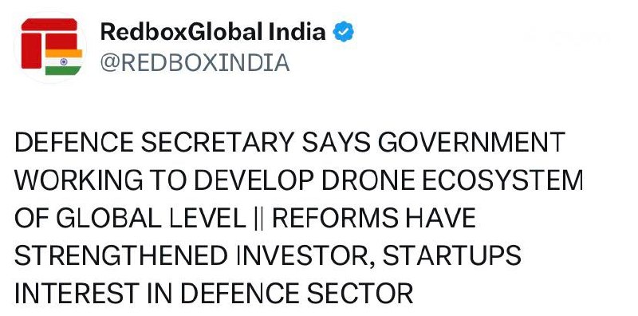Click the word 'ECOSYSTEM' in the tweet
Image resolution: width=638 pixels, height=316 pixels.
(x=502, y=180)
